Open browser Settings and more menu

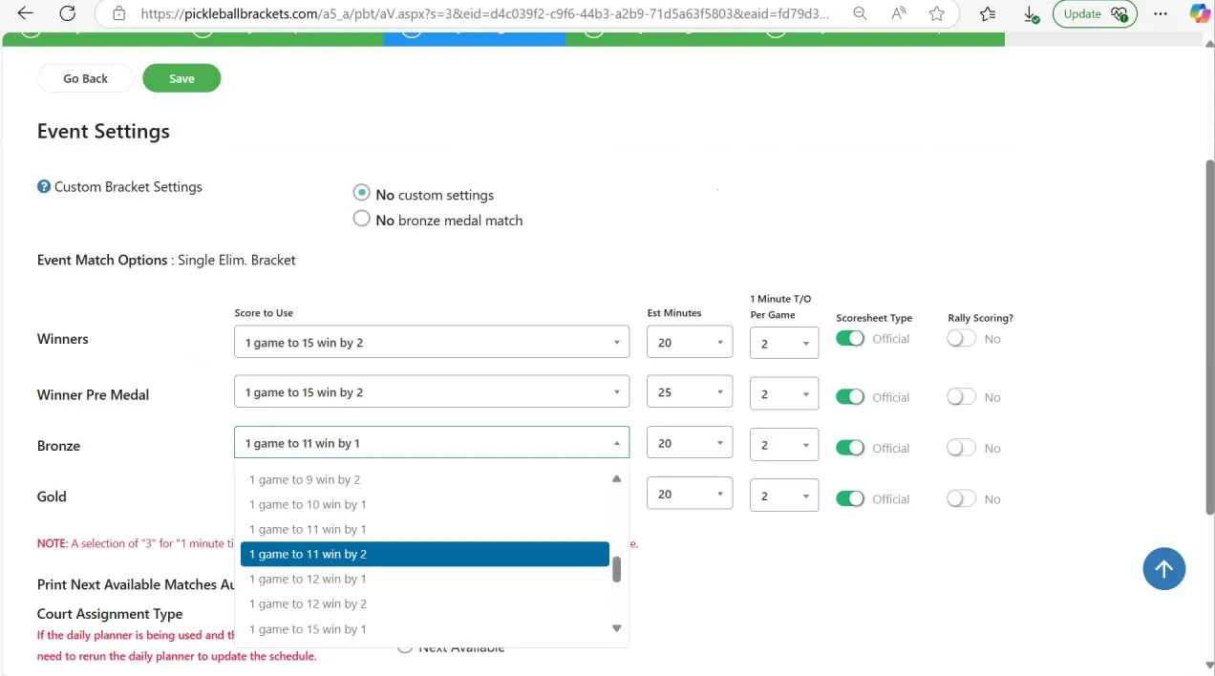(x=1161, y=13)
